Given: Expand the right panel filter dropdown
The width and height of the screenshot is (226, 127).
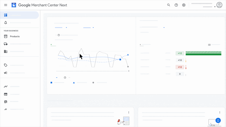Looking at the screenshot, I should 164,28.
